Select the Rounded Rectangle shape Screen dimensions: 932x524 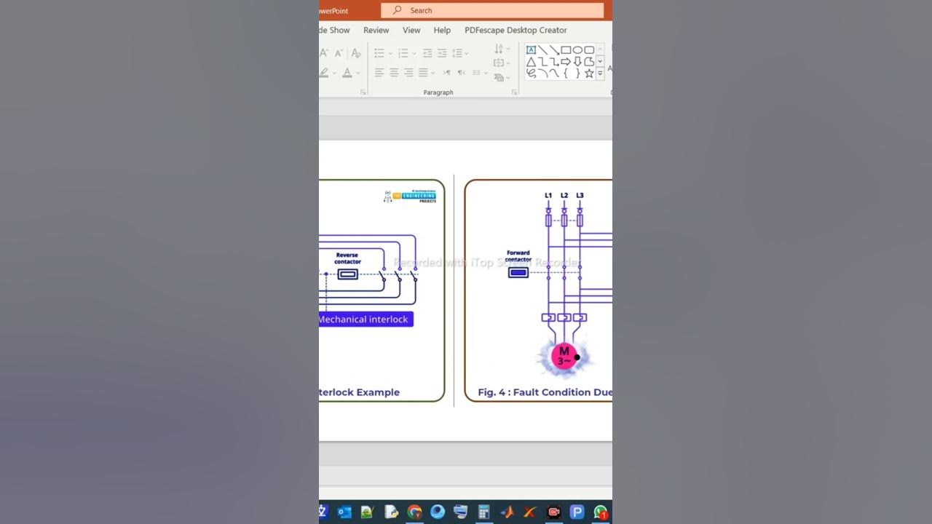(x=589, y=50)
